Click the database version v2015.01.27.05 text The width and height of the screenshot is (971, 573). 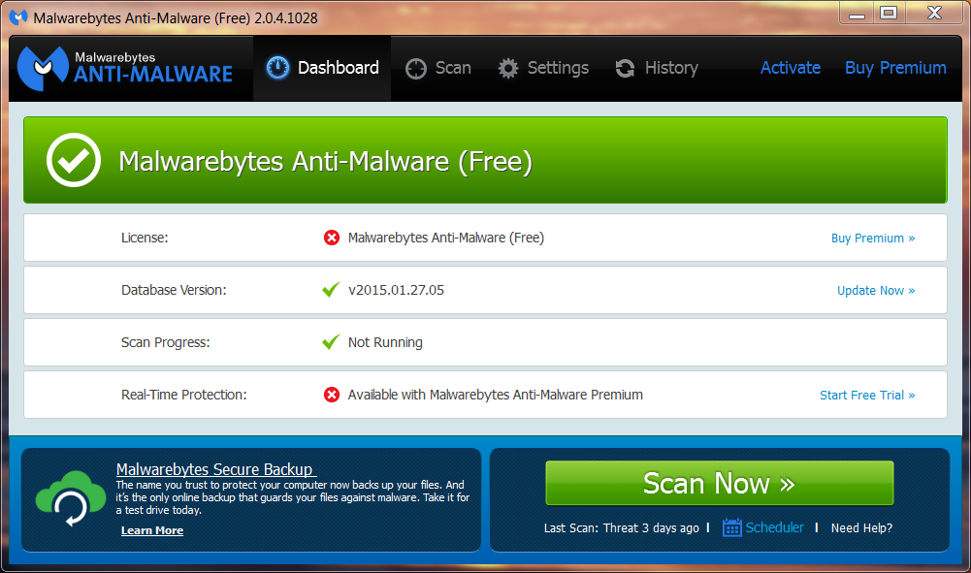point(397,290)
